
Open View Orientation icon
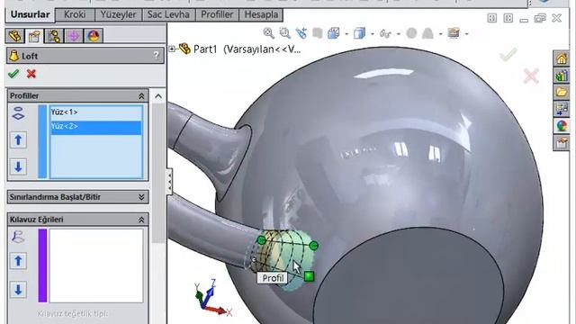(334, 33)
